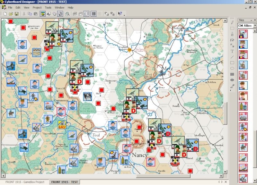Click the map vertical scroll-up arrow
The image size is (257, 185).
tap(225, 21)
